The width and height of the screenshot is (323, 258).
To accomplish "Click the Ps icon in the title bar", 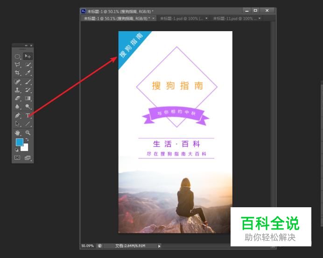I will [x=83, y=11].
